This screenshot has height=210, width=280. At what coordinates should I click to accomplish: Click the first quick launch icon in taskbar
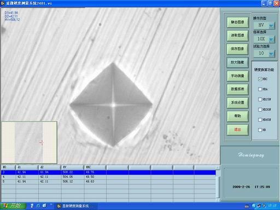[x=32, y=206]
